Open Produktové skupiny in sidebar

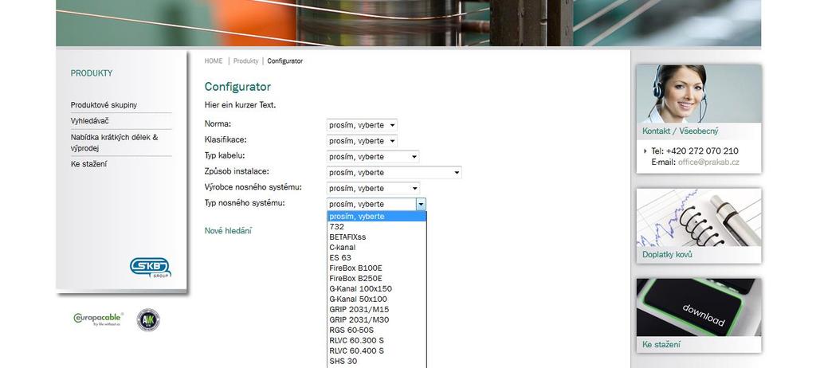pos(104,105)
